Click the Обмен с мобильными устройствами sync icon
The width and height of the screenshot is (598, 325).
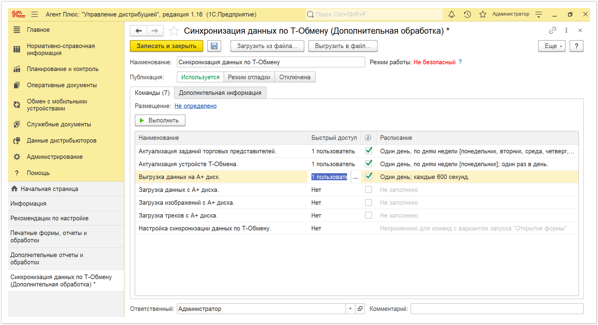17,105
